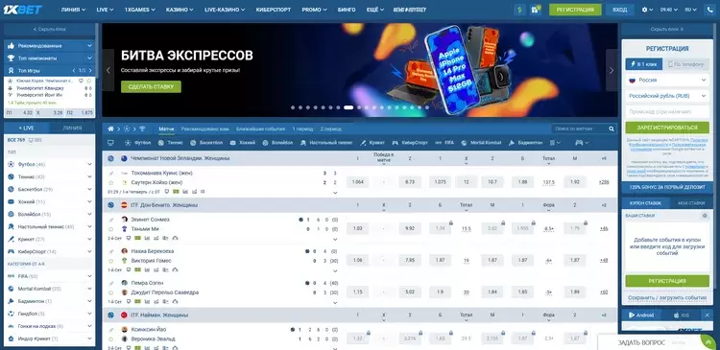Filter matches by Бадминтон in sports bar

[x=526, y=143]
